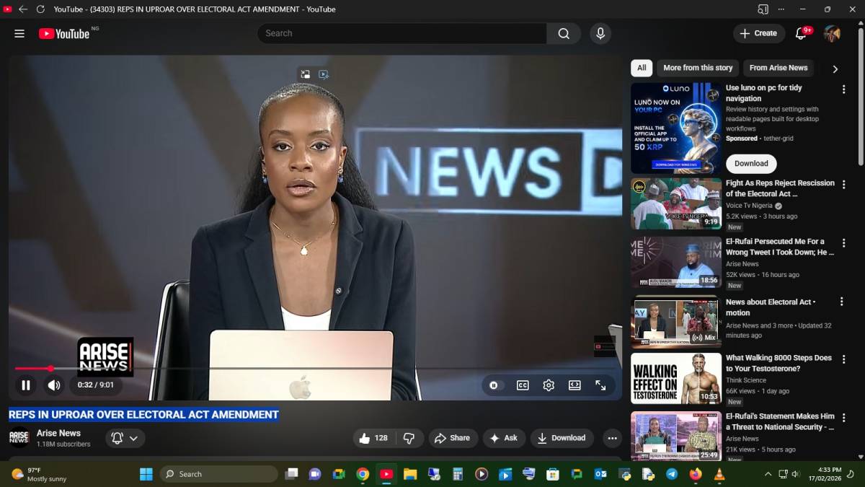Seek on the video progress bar
Image resolution: width=865 pixels, height=487 pixels.
click(315, 369)
